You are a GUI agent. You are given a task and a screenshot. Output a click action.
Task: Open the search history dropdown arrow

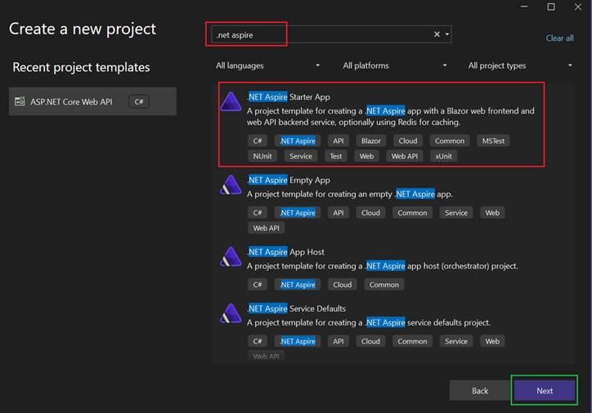click(x=447, y=34)
